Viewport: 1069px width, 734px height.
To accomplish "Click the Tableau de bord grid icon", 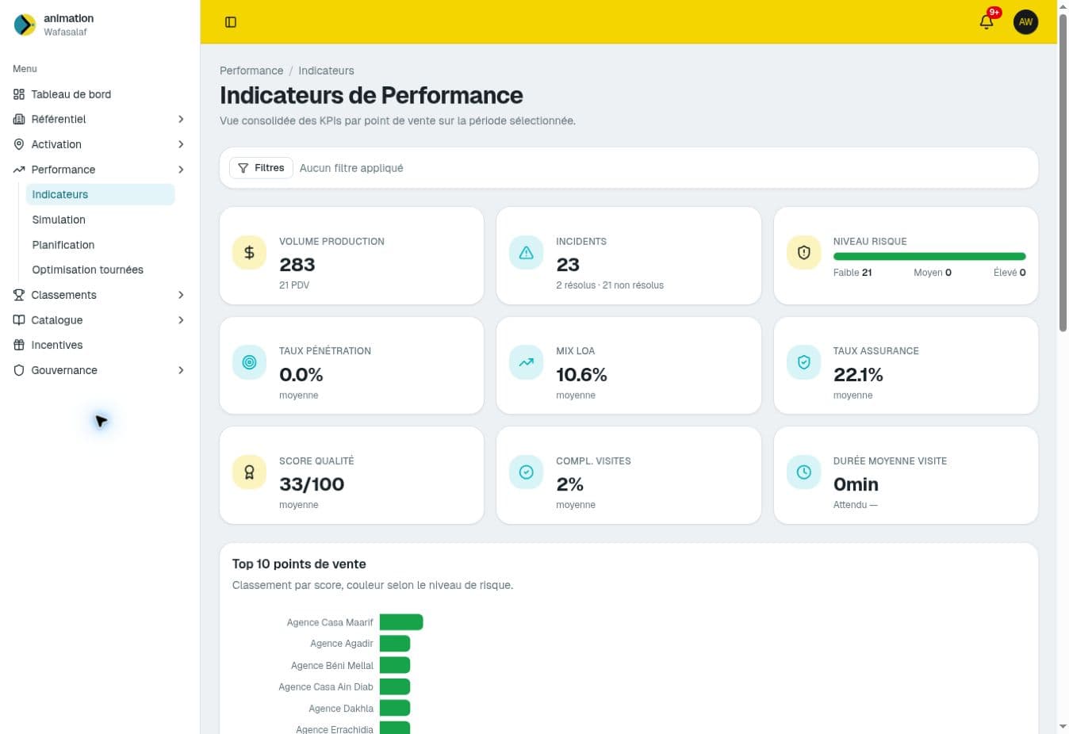I will [19, 94].
